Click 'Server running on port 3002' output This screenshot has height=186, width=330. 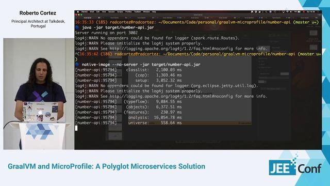coord(106,33)
